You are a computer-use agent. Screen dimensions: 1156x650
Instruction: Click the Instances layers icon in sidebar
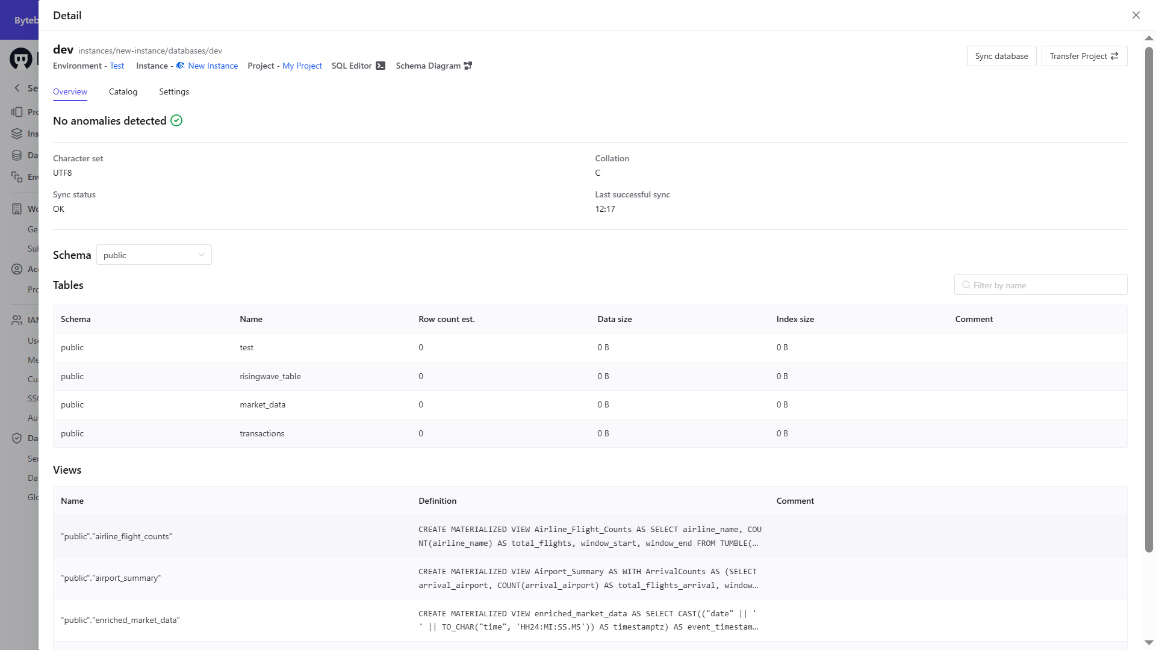[x=17, y=134]
